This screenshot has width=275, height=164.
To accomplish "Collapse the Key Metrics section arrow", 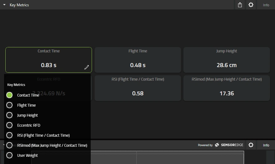I will click(4, 5).
